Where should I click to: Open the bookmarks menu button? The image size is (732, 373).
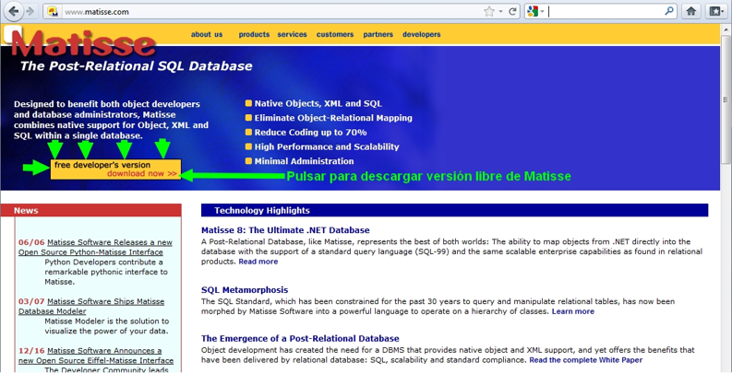(x=714, y=12)
